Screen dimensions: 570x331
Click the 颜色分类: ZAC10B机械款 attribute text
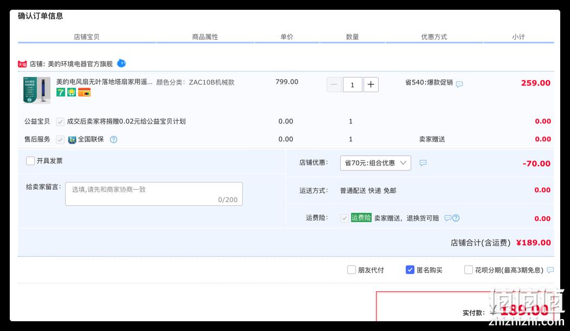pyautogui.click(x=195, y=82)
